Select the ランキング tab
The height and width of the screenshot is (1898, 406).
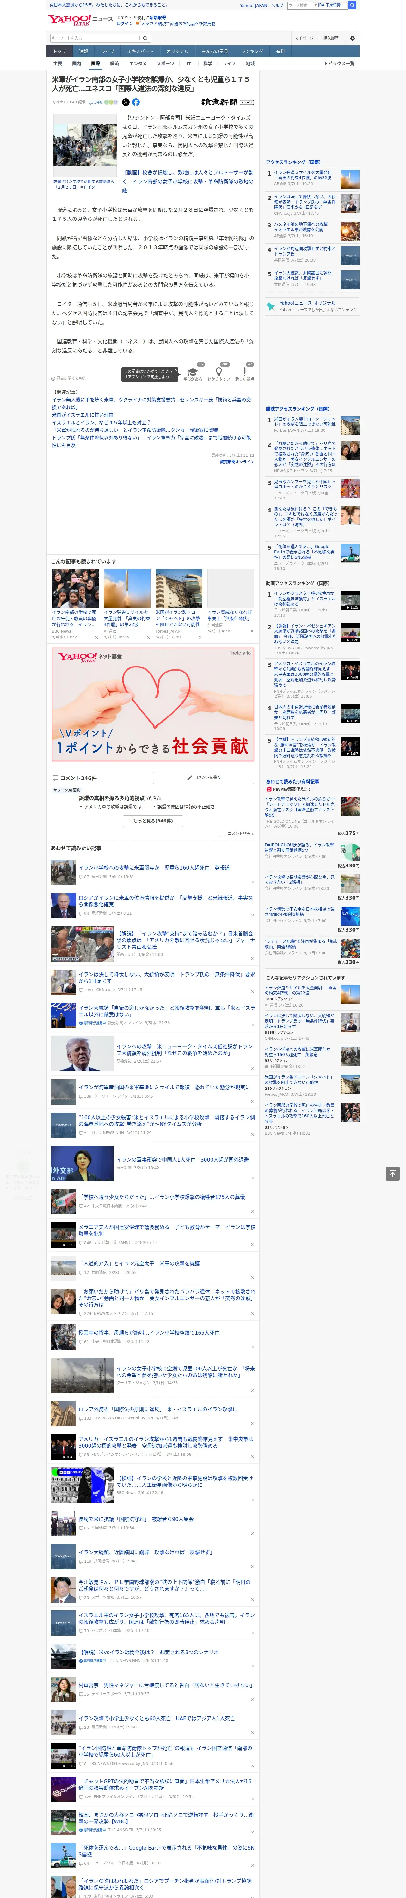[x=252, y=52]
